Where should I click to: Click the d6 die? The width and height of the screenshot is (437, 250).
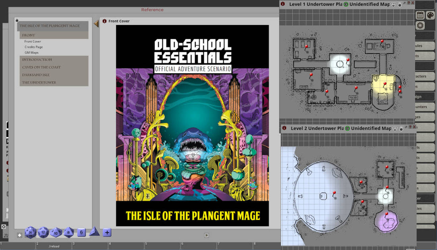[x=81, y=233]
